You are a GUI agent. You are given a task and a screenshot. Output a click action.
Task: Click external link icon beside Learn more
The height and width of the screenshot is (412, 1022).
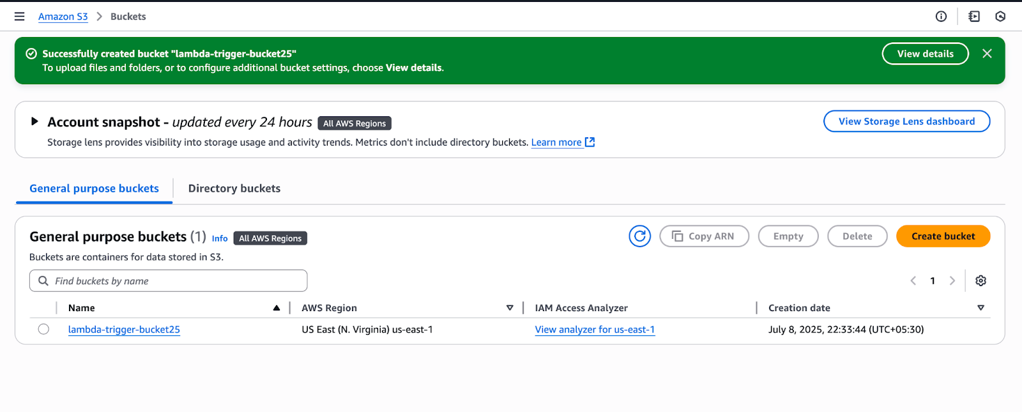point(590,142)
